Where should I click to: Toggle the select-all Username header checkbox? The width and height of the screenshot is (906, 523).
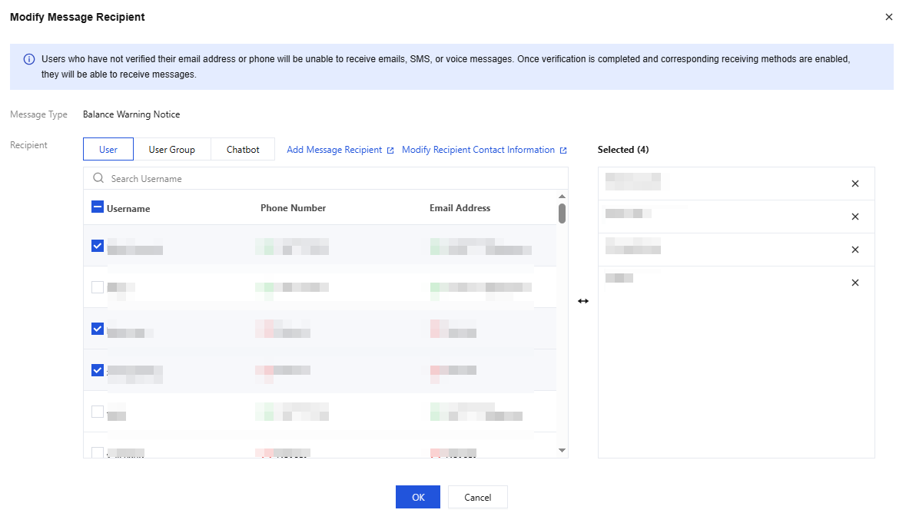[x=98, y=207]
